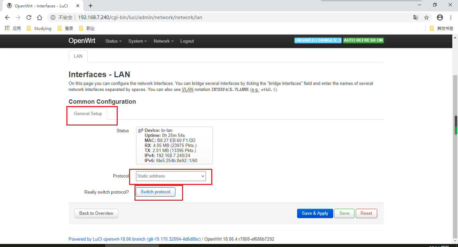Open 其他书签 bookmarks folder
The image size is (458, 247).
(442, 28)
